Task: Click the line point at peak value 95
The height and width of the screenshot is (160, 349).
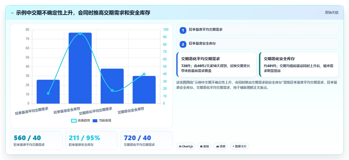Action: [x=80, y=34]
